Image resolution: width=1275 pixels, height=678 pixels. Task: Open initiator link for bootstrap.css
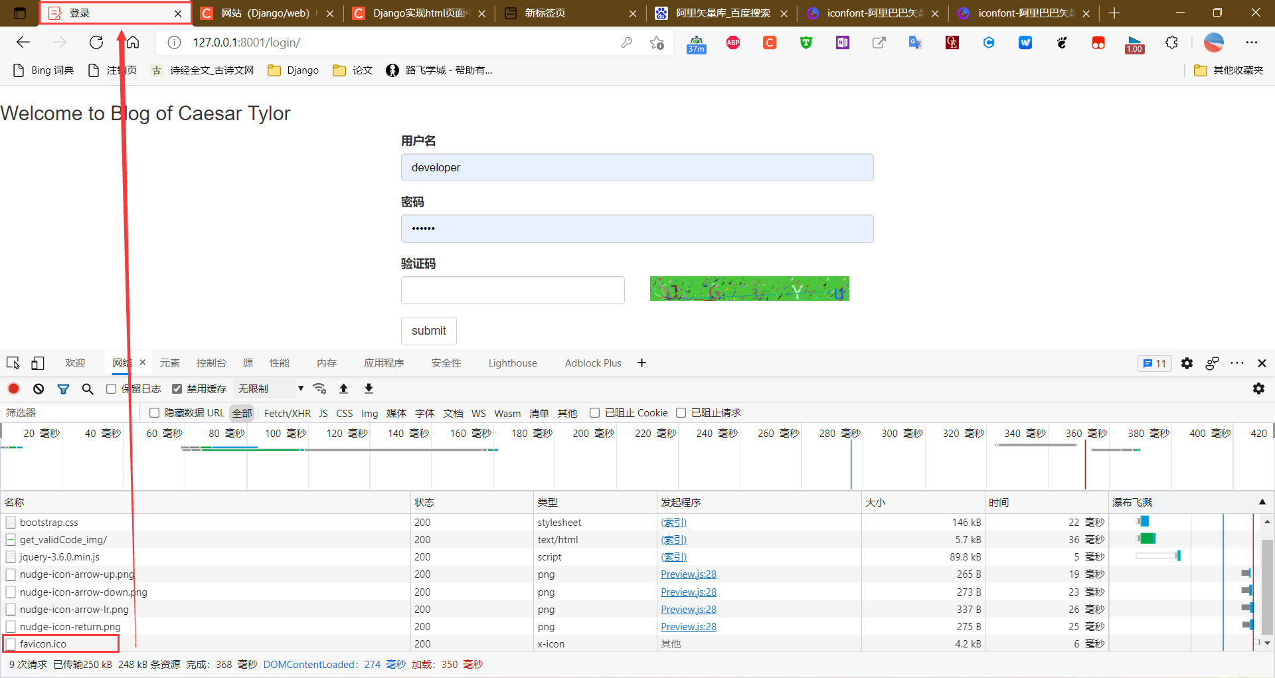point(674,523)
